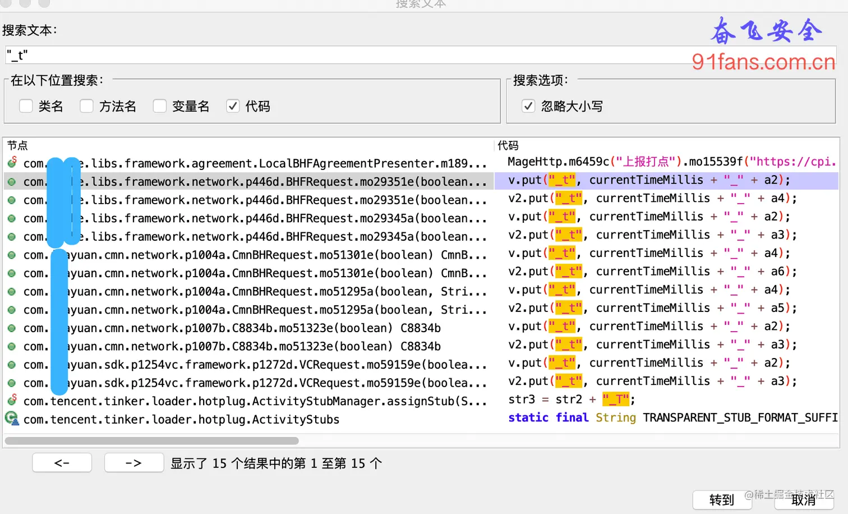The image size is (848, 514).
Task: Click the 代码 column header
Action: pyautogui.click(x=508, y=145)
